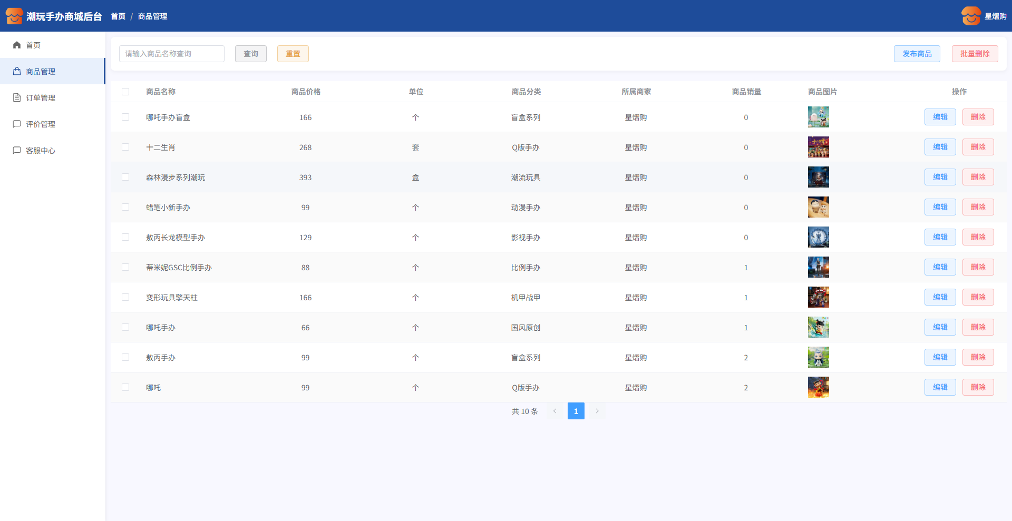
Task: Go to previous page using left chevron
Action: point(554,411)
